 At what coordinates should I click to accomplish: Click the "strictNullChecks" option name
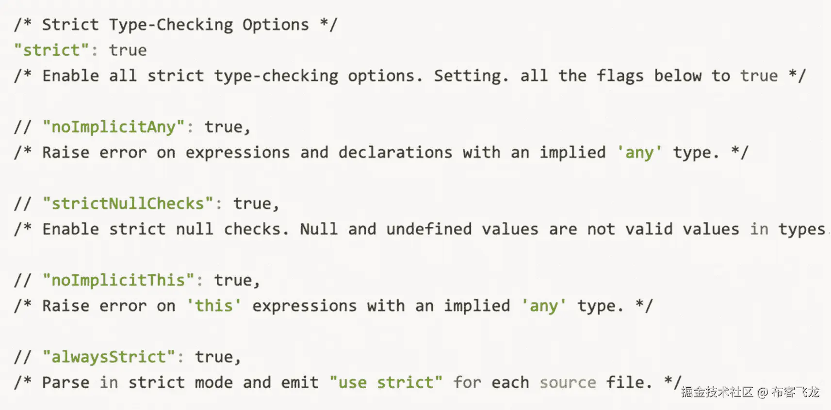(x=128, y=204)
